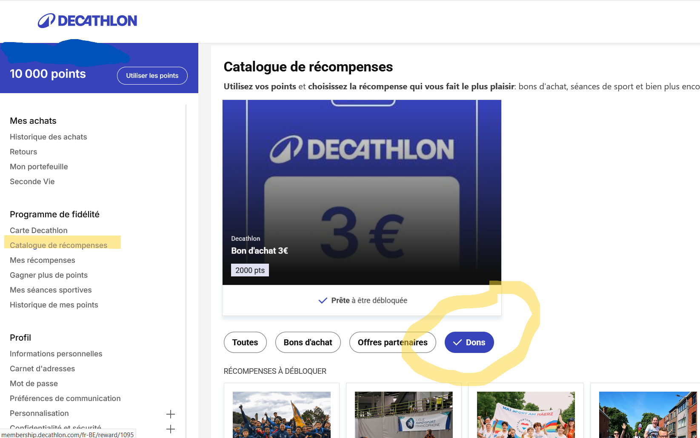Filter by Offres partenaires
The height and width of the screenshot is (438, 700).
point(392,342)
